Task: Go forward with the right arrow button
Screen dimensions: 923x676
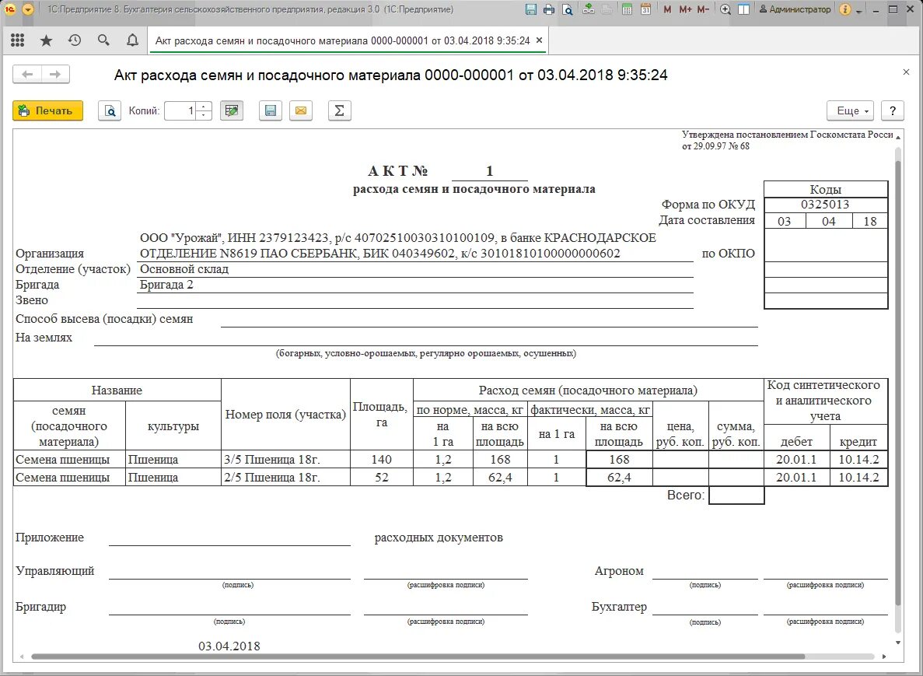Action: [55, 74]
